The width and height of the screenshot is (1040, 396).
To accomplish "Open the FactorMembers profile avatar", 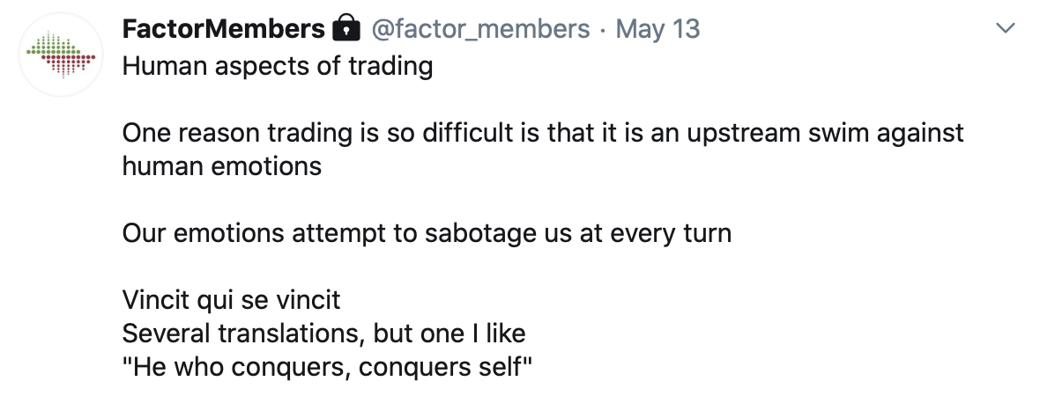I will 61,55.
